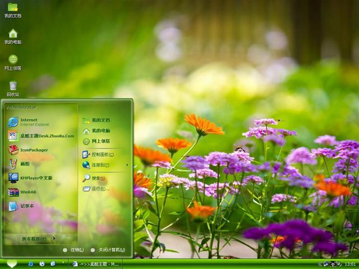Click the taskbar clock 13:01
The width and height of the screenshot is (359, 269).
click(350, 264)
